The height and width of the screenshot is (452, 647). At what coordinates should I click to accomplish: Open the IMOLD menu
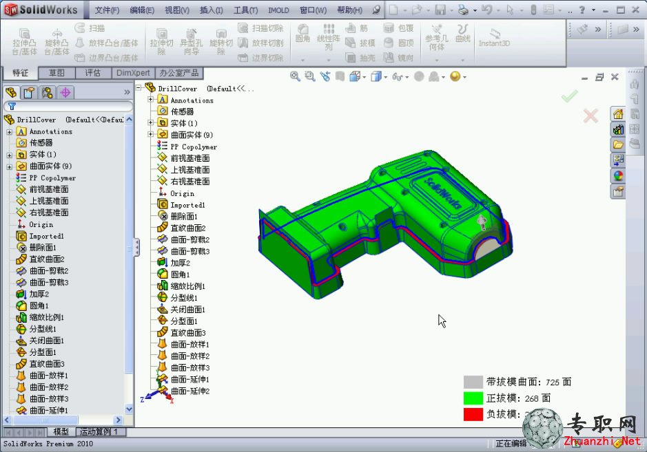tap(278, 10)
